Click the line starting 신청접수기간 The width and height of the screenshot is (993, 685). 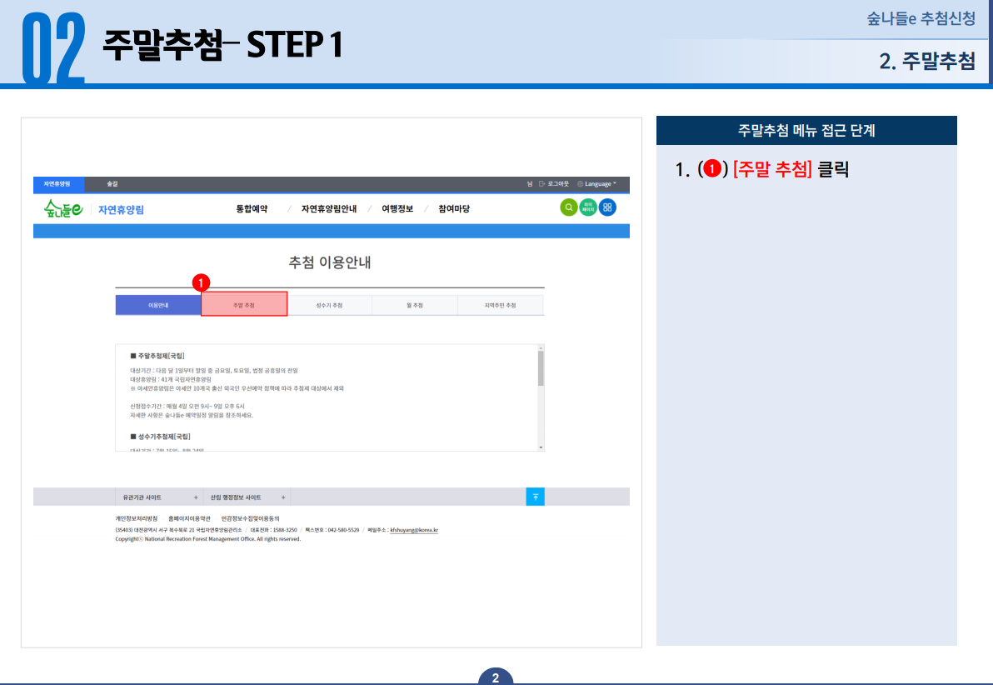pyautogui.click(x=187, y=406)
